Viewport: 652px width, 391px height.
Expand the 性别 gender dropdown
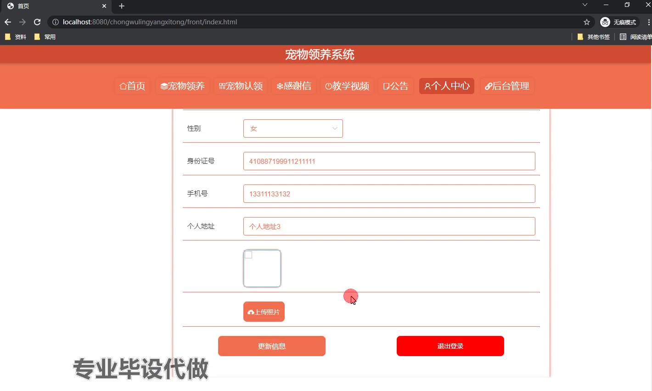tap(293, 128)
